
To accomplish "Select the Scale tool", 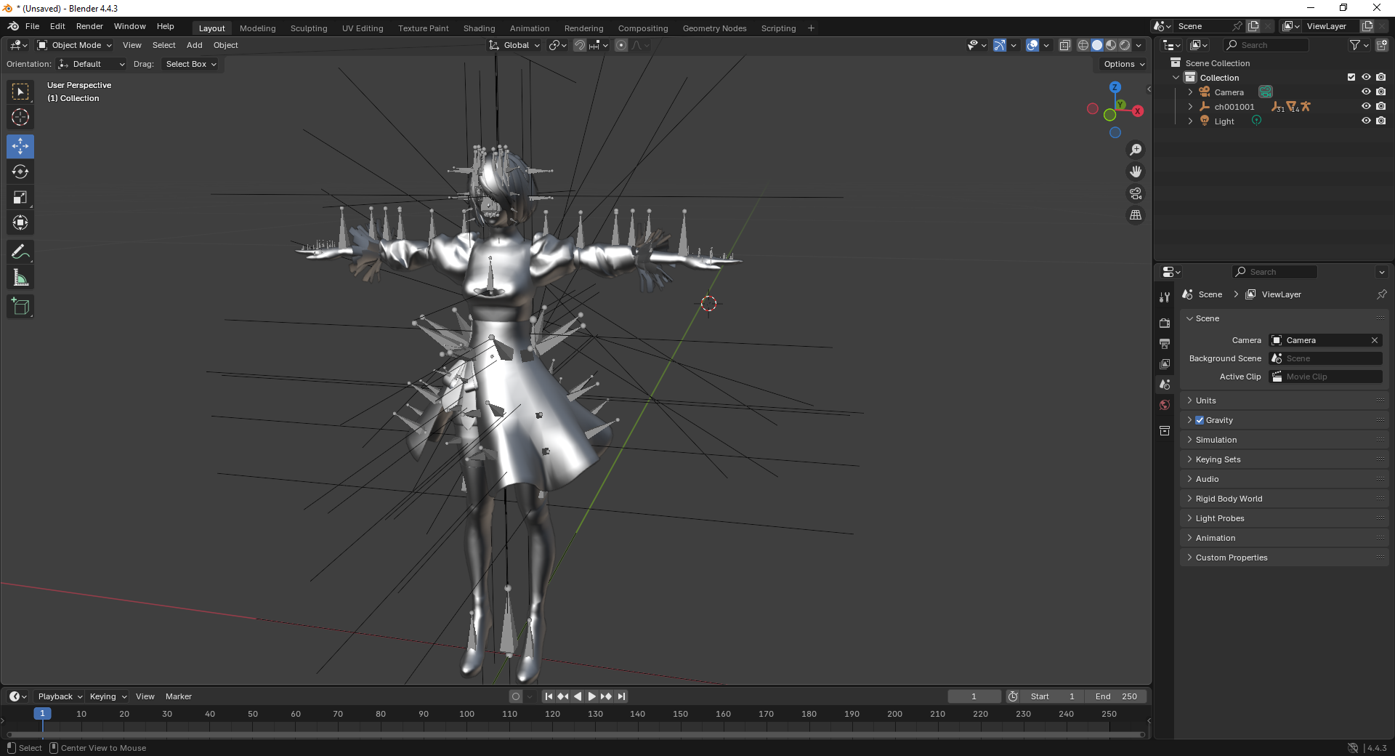I will (20, 197).
